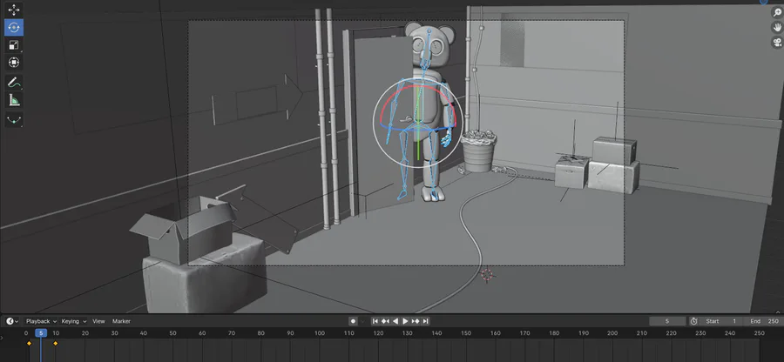Click the blue rotation gizmo ring
This screenshot has width=784, height=362.
click(417, 131)
